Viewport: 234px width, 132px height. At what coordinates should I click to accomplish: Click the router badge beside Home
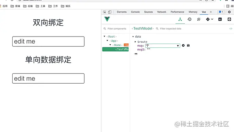coord(126,45)
